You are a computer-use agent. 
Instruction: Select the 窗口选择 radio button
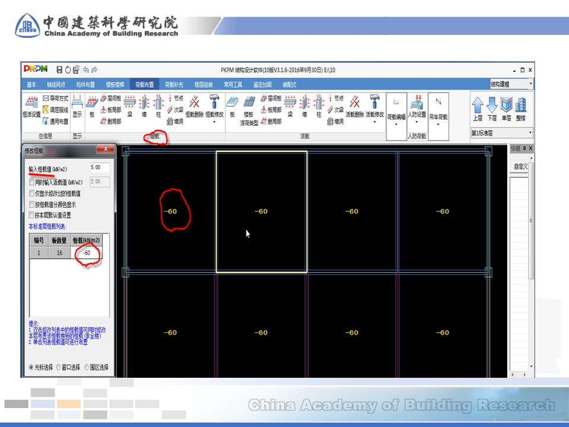click(58, 367)
